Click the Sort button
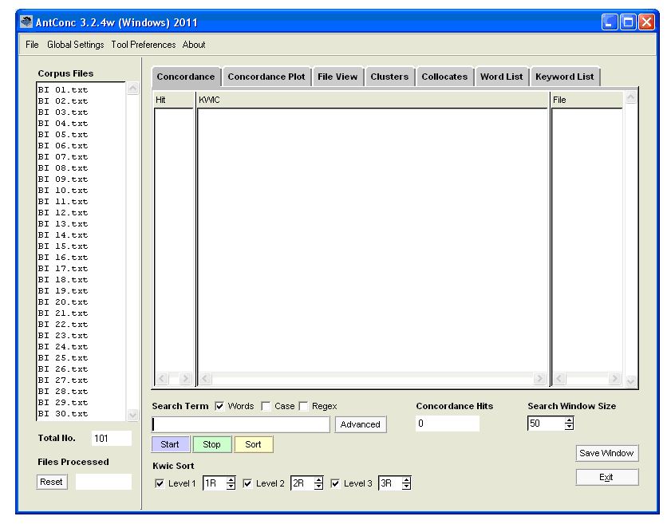The image size is (667, 528). pyautogui.click(x=253, y=445)
